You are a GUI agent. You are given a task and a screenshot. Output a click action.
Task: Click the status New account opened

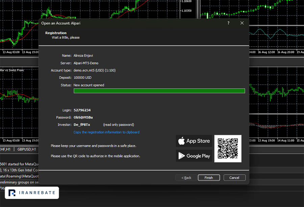89,85
